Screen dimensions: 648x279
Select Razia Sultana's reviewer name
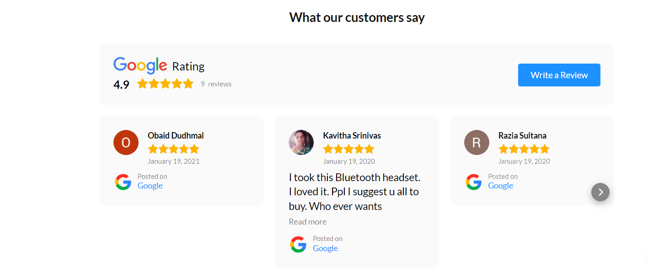(522, 135)
